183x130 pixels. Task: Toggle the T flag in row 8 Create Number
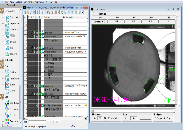pyautogui.click(x=34, y=48)
